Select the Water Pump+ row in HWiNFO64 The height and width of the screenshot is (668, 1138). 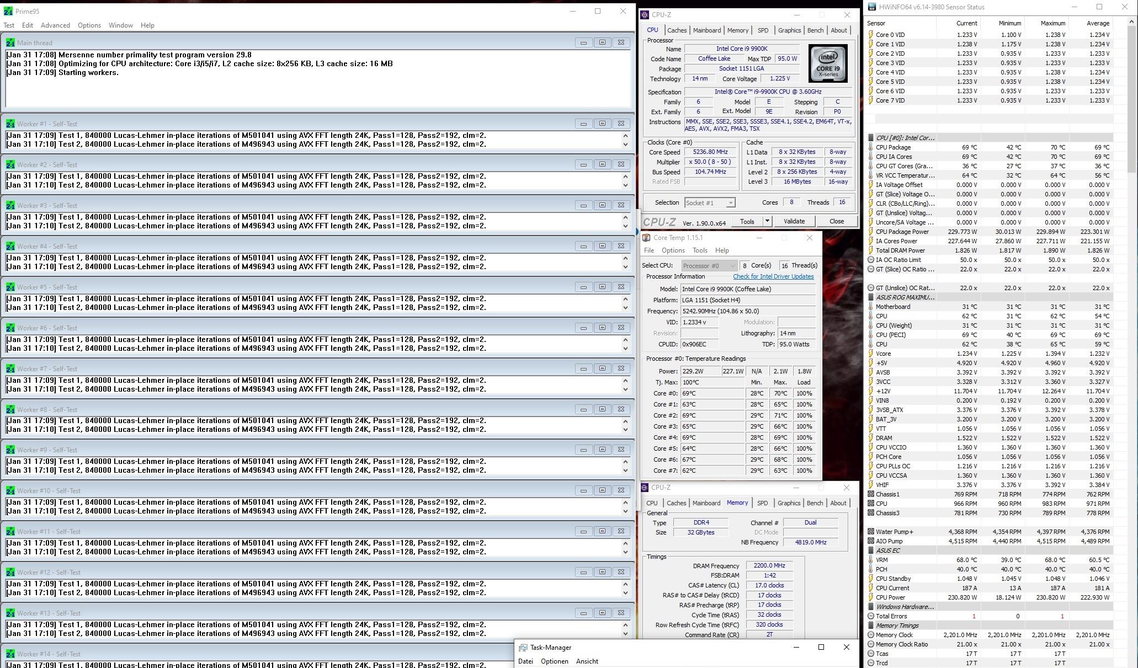pyautogui.click(x=989, y=532)
